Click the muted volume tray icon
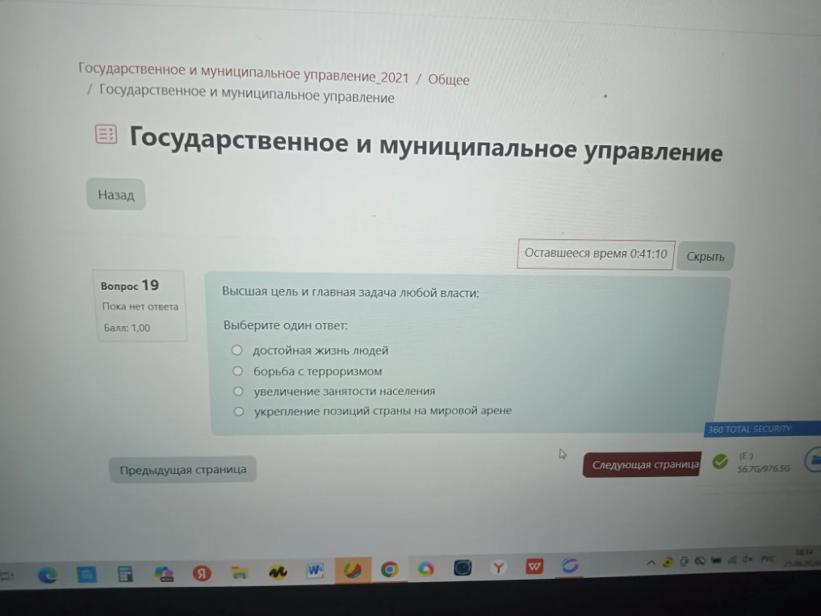 coord(748,560)
